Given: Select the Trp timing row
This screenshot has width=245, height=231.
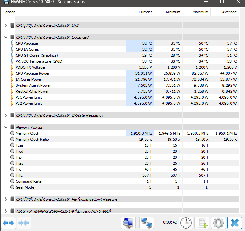Looking at the screenshot, I should click(120, 157).
